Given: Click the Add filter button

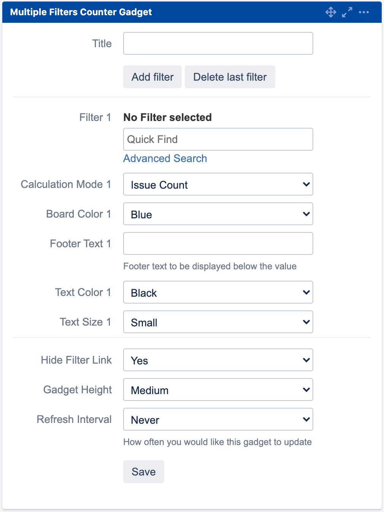Looking at the screenshot, I should click(152, 77).
